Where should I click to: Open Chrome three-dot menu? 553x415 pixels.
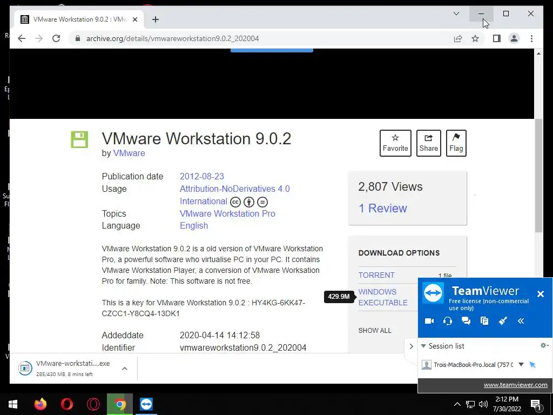tap(531, 38)
